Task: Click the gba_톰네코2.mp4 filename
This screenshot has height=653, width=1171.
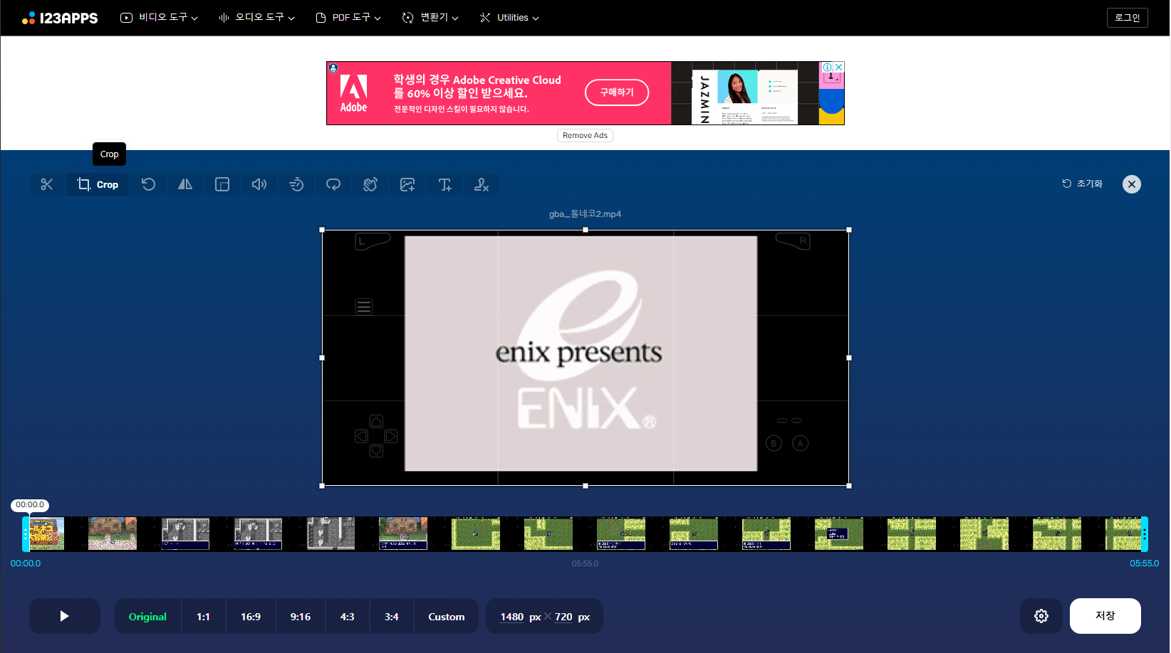Action: click(x=585, y=214)
